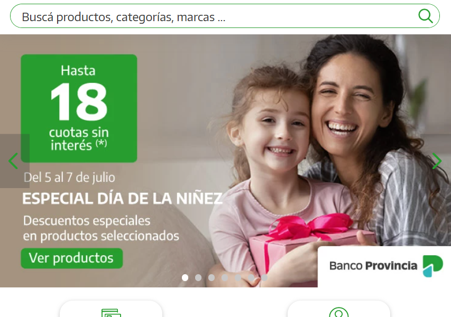Jump to the fourth carousel slide dot
This screenshot has height=317, width=451.
point(225,277)
